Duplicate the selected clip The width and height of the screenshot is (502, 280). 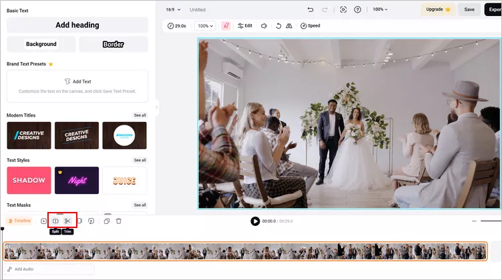107,221
